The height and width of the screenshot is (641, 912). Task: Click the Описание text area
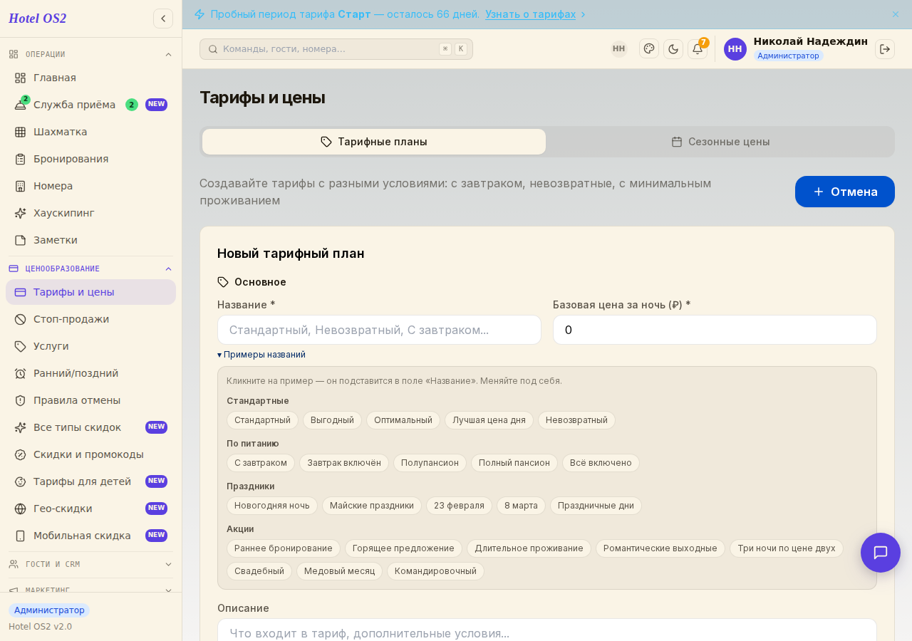tap(547, 630)
